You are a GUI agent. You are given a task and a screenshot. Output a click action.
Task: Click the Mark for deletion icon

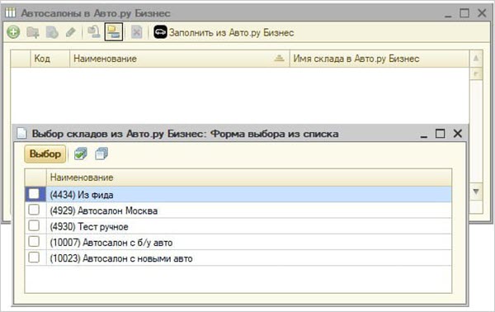coord(136,32)
